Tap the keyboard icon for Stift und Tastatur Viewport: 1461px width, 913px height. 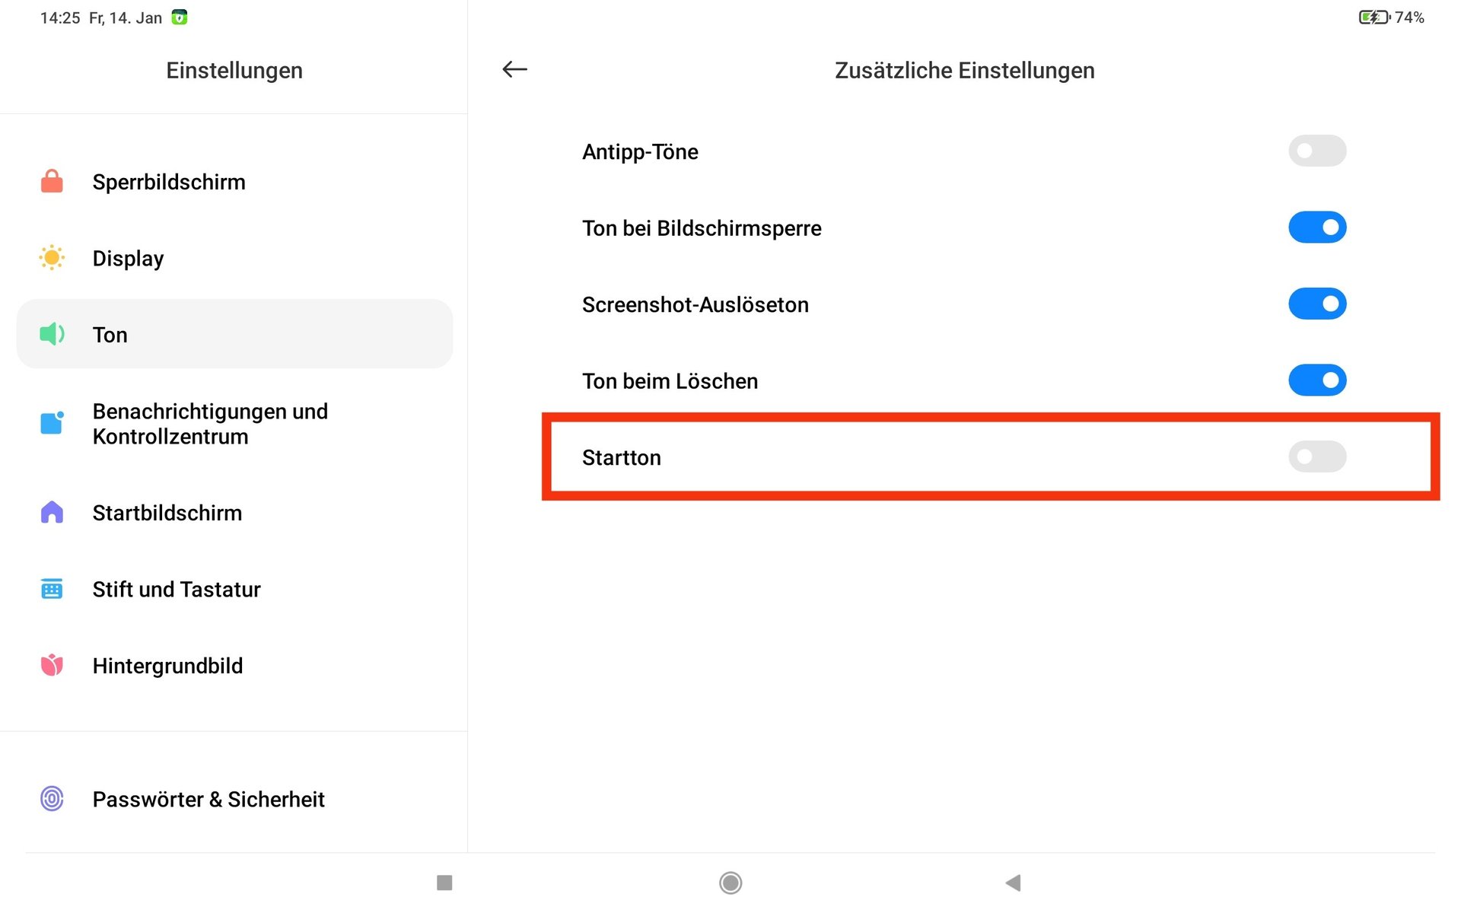pos(52,589)
